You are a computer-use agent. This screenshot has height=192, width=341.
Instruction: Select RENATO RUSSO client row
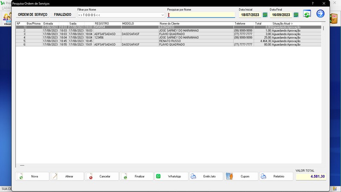click(168, 41)
